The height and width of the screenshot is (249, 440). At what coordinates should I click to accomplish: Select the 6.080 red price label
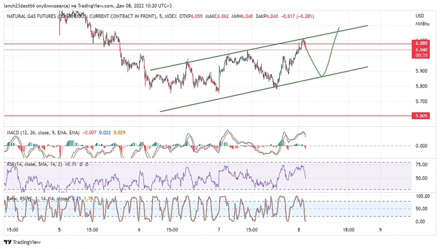pos(421,43)
